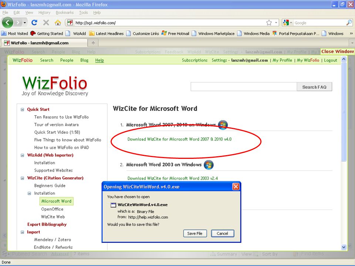This screenshot has height=266, width=355.
Task: Collapse the Installation subtree
Action: point(29,193)
